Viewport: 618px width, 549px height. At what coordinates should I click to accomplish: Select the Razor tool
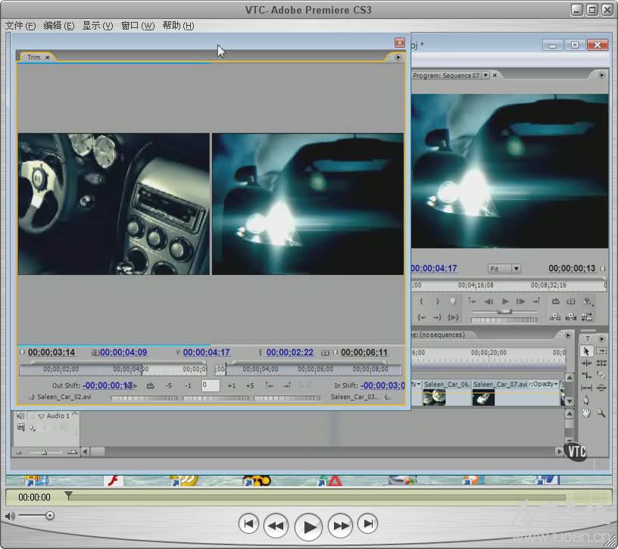(x=601, y=375)
